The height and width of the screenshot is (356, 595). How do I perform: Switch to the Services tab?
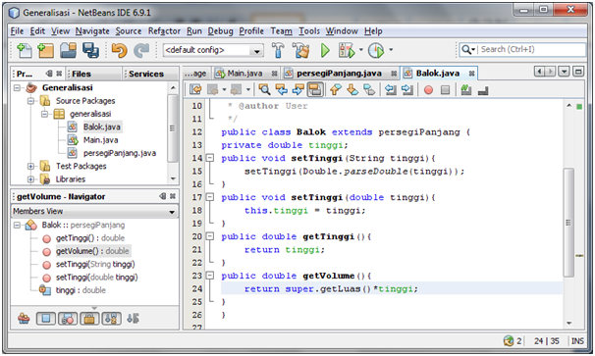coord(146,74)
